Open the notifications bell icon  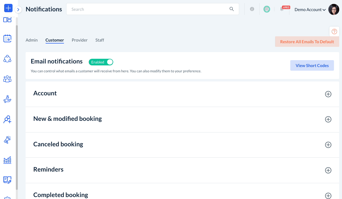[x=282, y=9]
